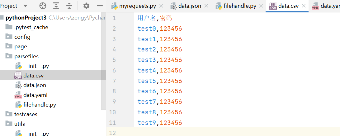The width and height of the screenshot is (340, 136).
Task: Click the test7 value in line 9
Action: tap(147, 102)
